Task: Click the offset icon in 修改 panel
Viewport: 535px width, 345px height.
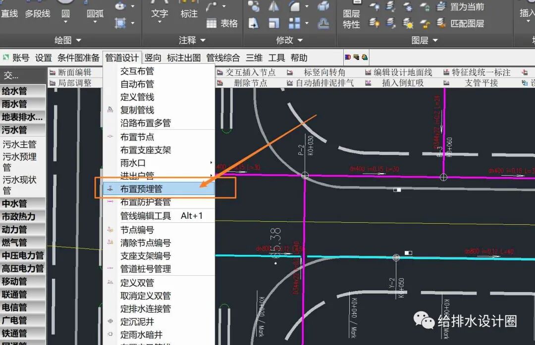Action: tap(323, 23)
